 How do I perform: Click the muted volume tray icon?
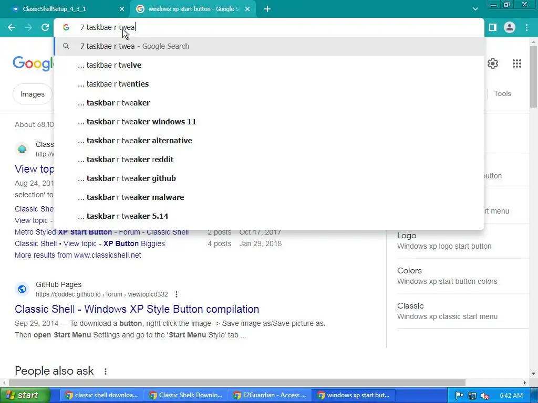pyautogui.click(x=485, y=396)
